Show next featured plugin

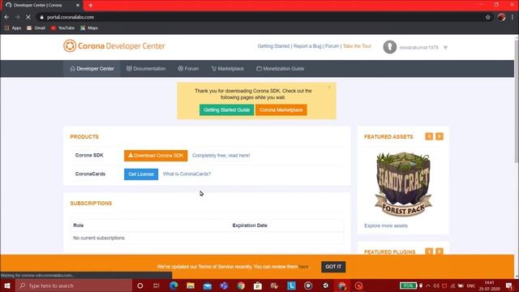pyautogui.click(x=440, y=251)
